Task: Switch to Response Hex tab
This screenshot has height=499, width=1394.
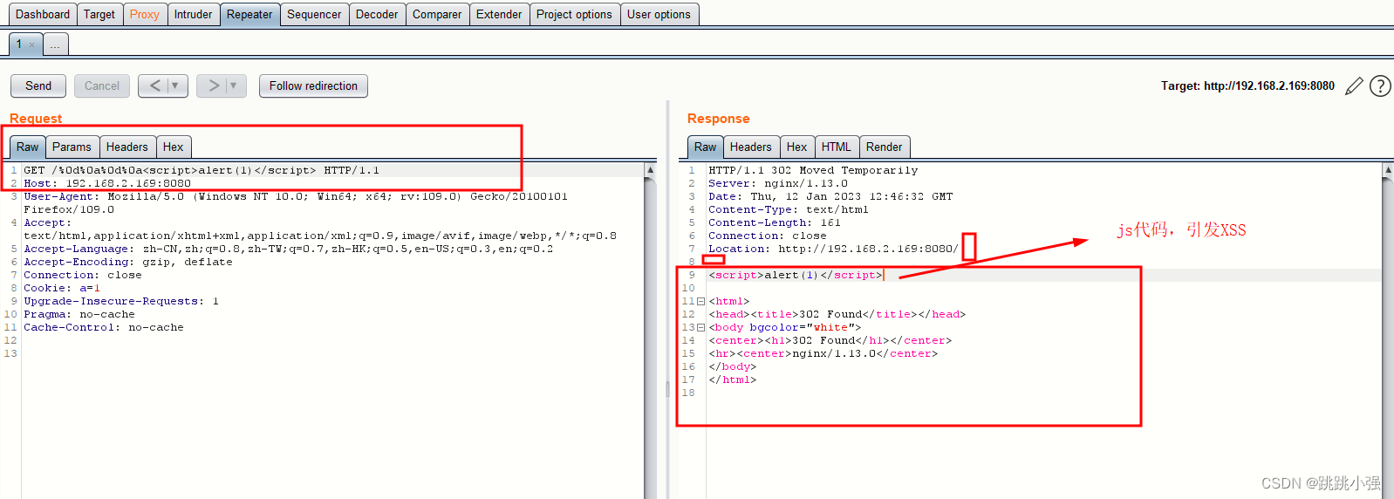Action: pos(796,147)
